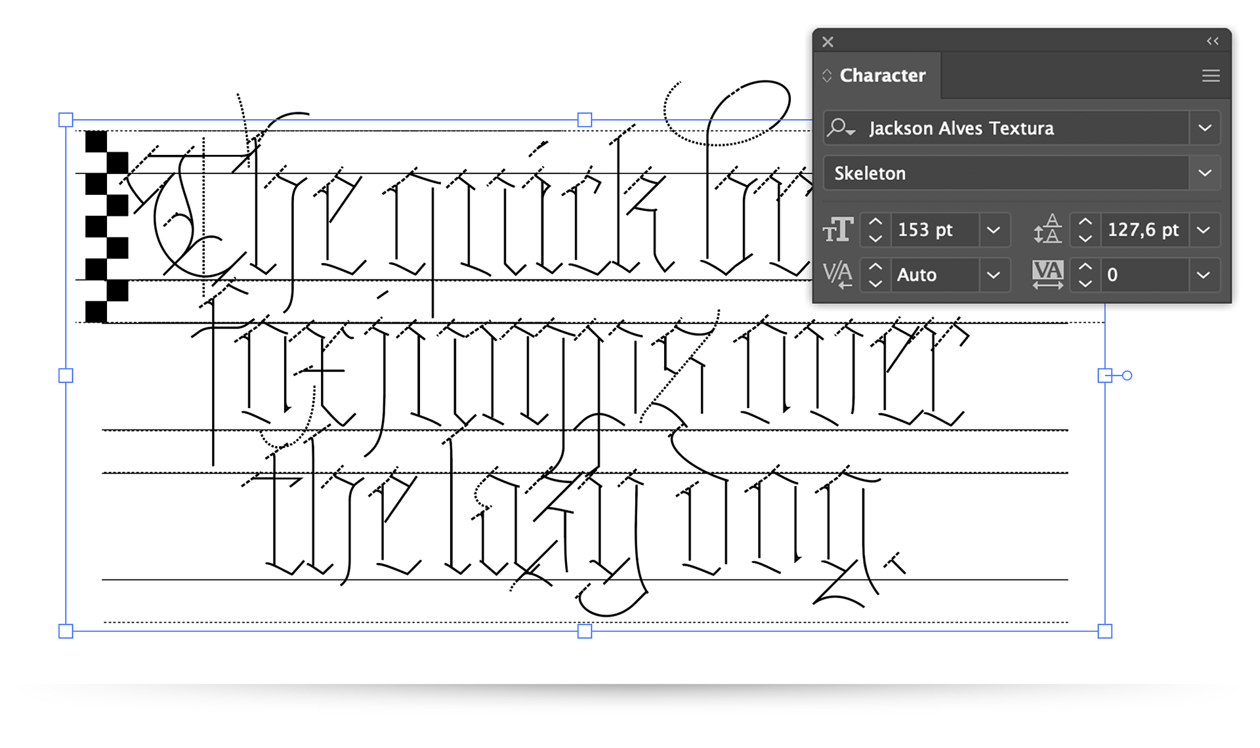The image size is (1260, 748).
Task: Click the text frame out-port on right edge
Action: 1105,375
